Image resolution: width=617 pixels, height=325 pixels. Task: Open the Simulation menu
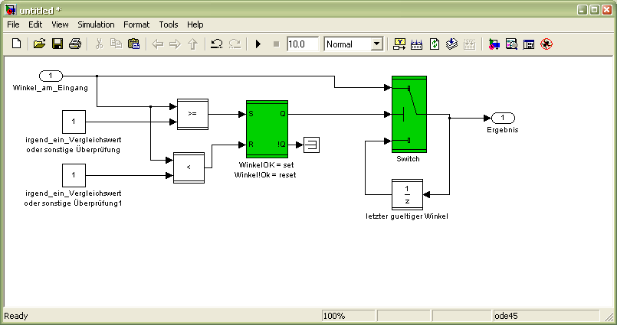[96, 24]
